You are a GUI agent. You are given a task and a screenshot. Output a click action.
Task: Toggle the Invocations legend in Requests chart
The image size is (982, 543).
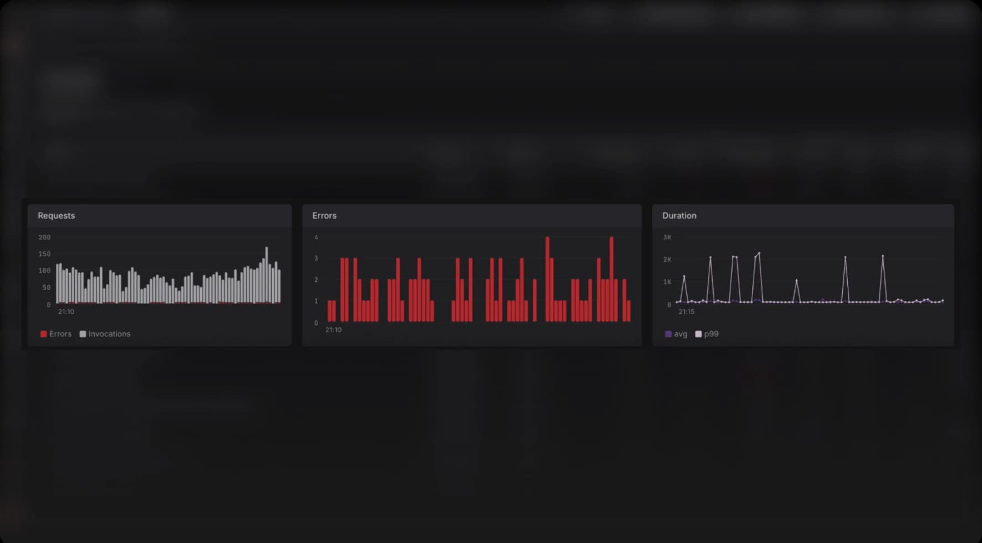105,334
